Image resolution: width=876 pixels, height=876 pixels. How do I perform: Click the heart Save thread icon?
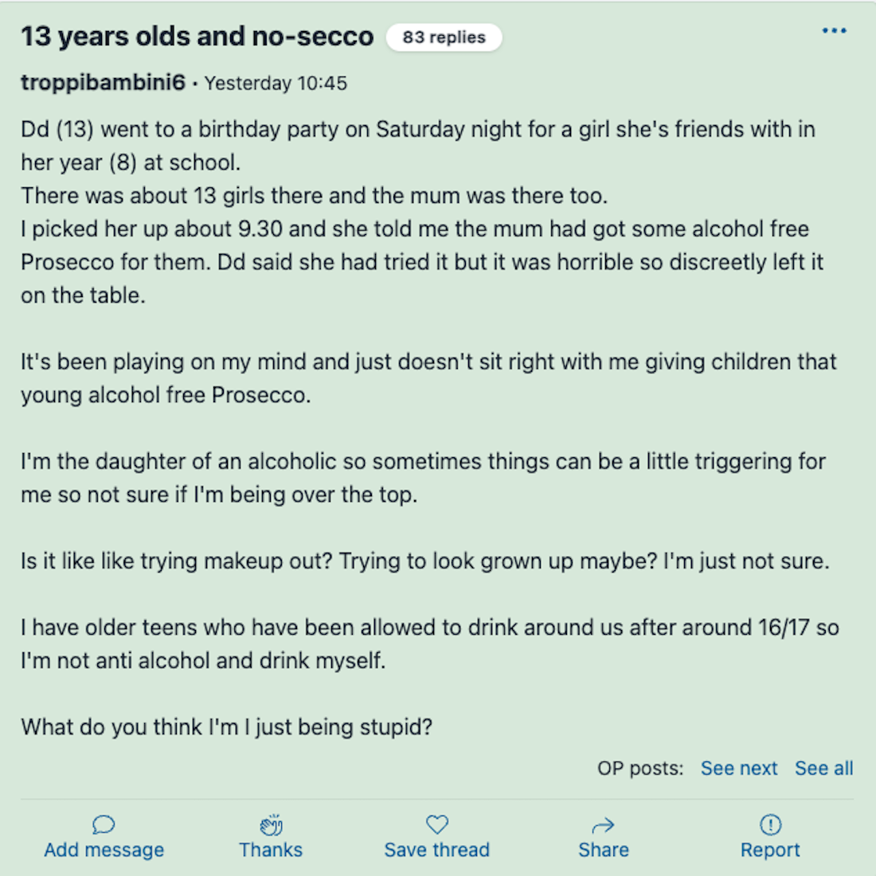click(437, 824)
